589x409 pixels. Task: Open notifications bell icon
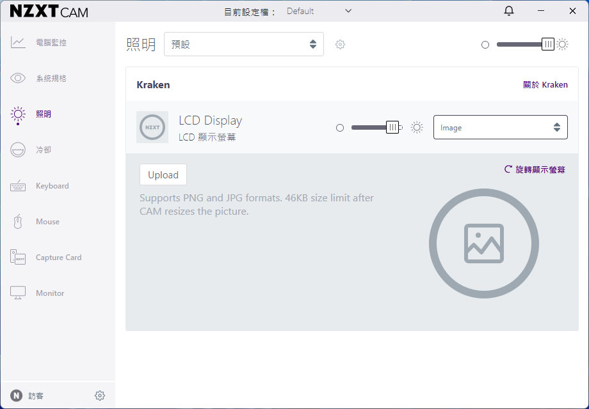tap(508, 11)
